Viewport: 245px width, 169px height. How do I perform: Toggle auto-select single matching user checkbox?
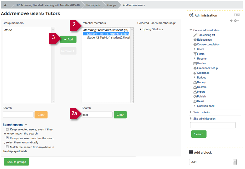click(x=7, y=138)
